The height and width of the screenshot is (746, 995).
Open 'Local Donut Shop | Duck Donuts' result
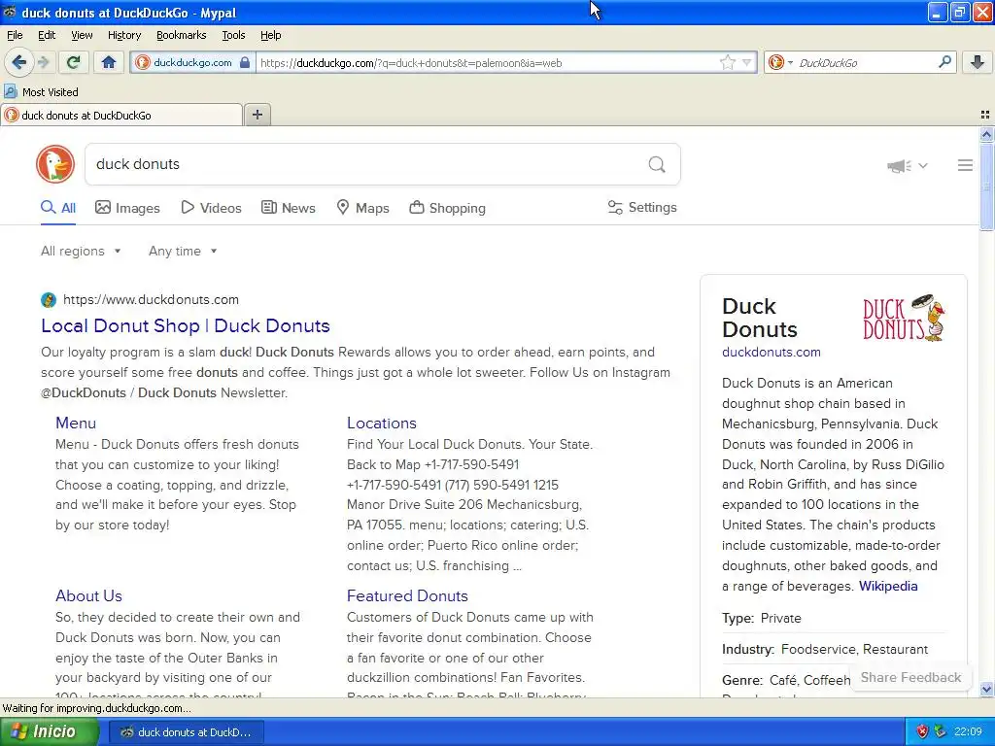[x=186, y=325]
